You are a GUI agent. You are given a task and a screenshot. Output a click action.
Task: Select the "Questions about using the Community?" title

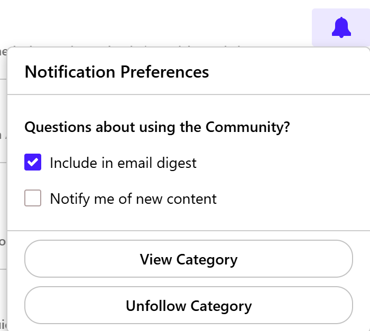click(158, 127)
